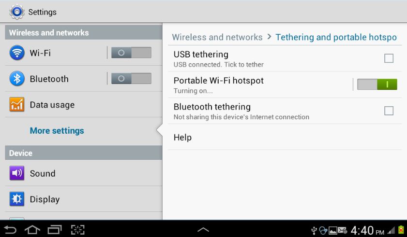Tap the screenshot capture icon

coord(78,230)
